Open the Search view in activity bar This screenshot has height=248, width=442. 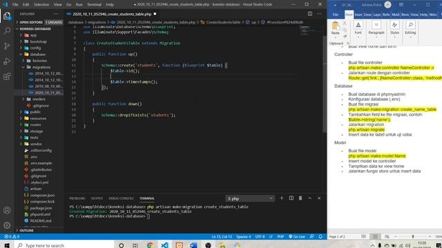tap(7, 30)
